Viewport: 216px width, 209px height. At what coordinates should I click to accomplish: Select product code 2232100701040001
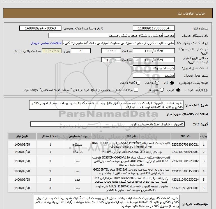[185, 152]
